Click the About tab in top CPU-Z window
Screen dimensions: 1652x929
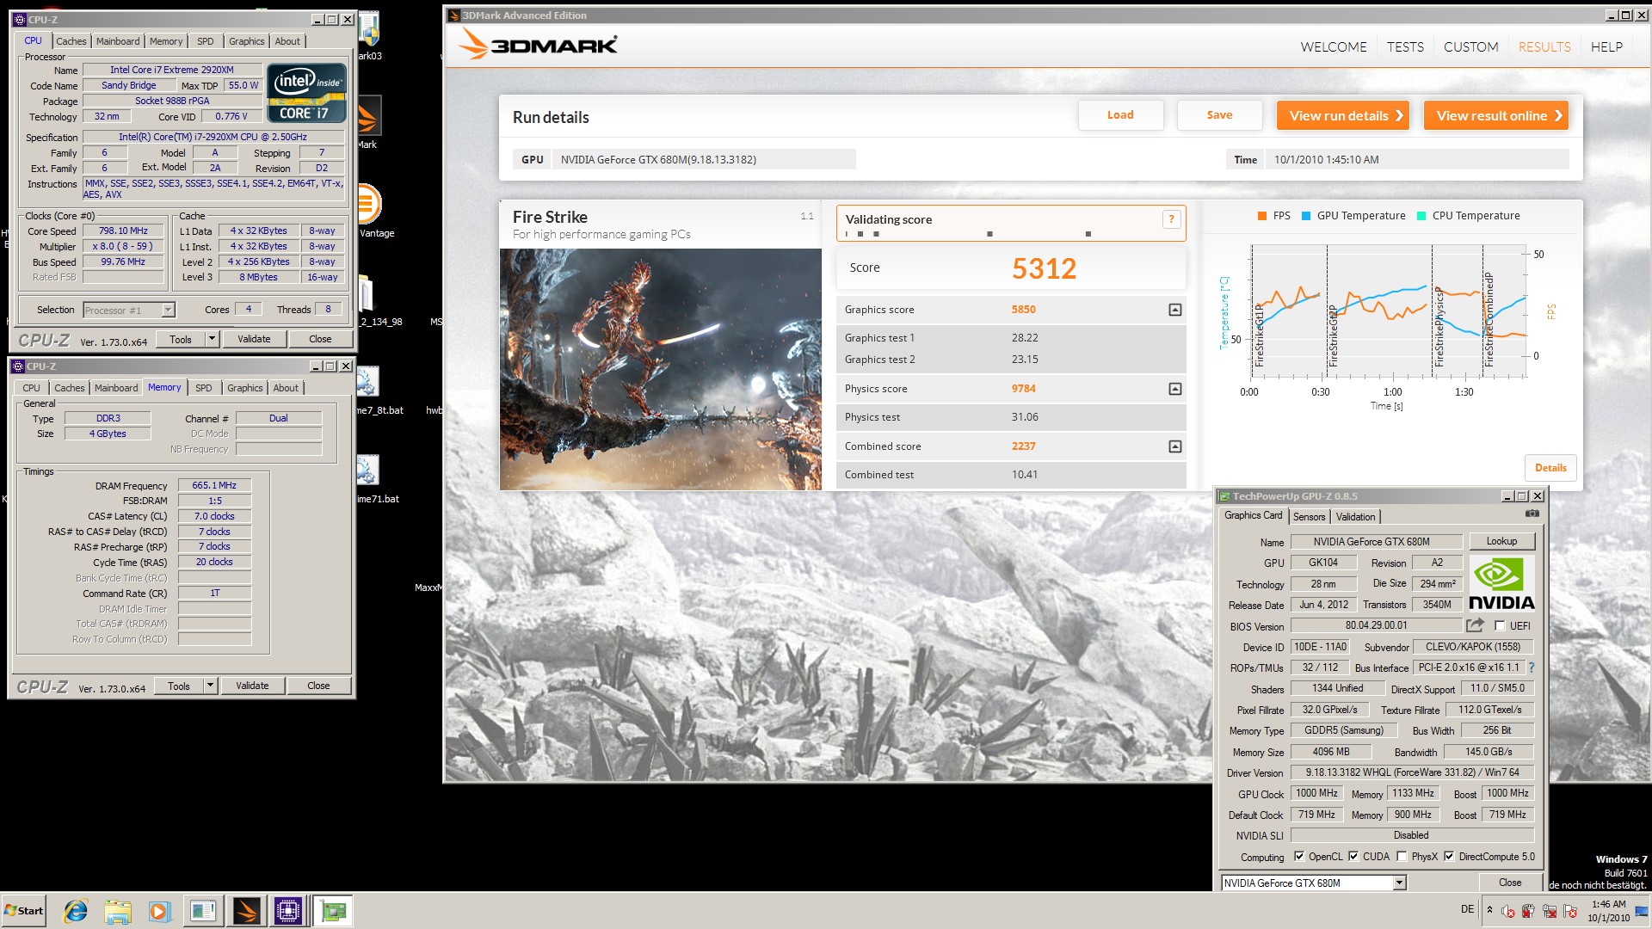coord(287,41)
